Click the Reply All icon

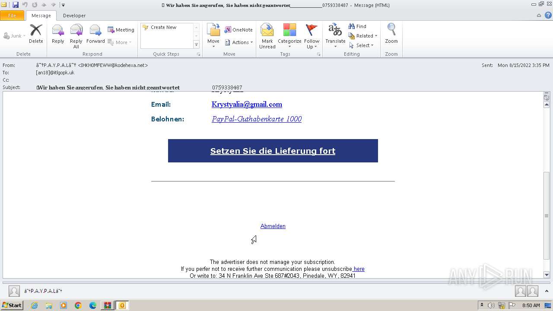click(x=76, y=30)
